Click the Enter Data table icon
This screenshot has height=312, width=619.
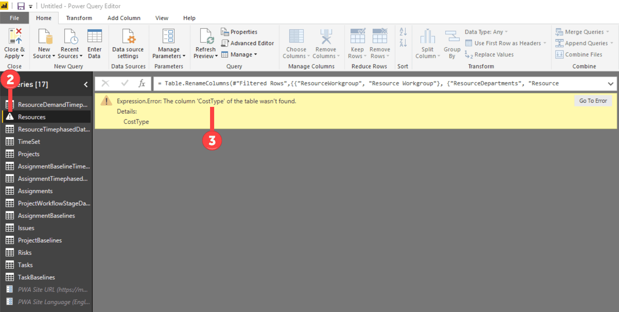pos(94,36)
